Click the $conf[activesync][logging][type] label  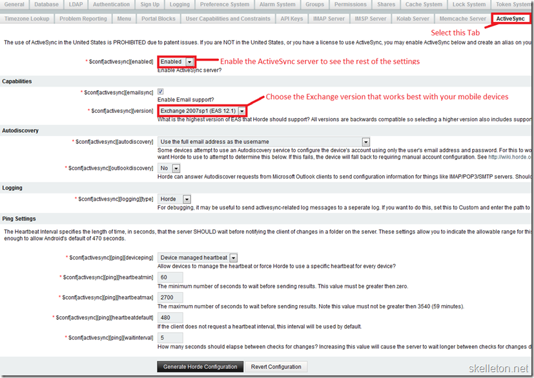pos(116,199)
